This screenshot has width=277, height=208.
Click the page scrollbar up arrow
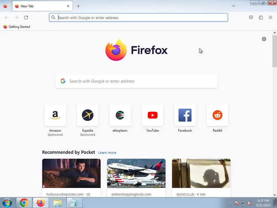click(x=275, y=33)
